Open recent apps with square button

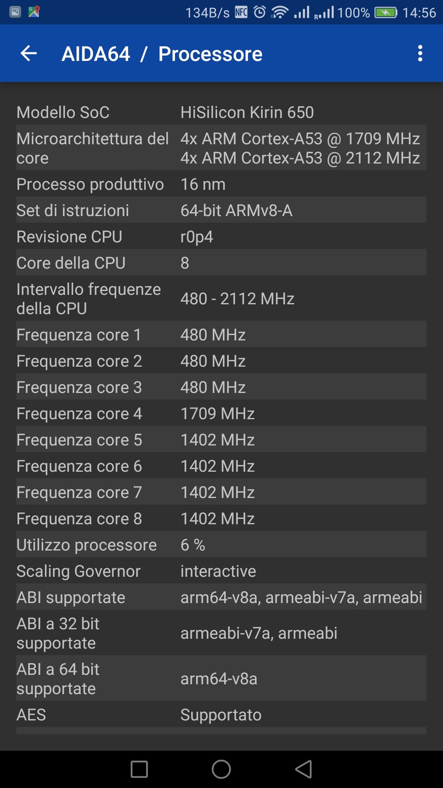coord(139,769)
